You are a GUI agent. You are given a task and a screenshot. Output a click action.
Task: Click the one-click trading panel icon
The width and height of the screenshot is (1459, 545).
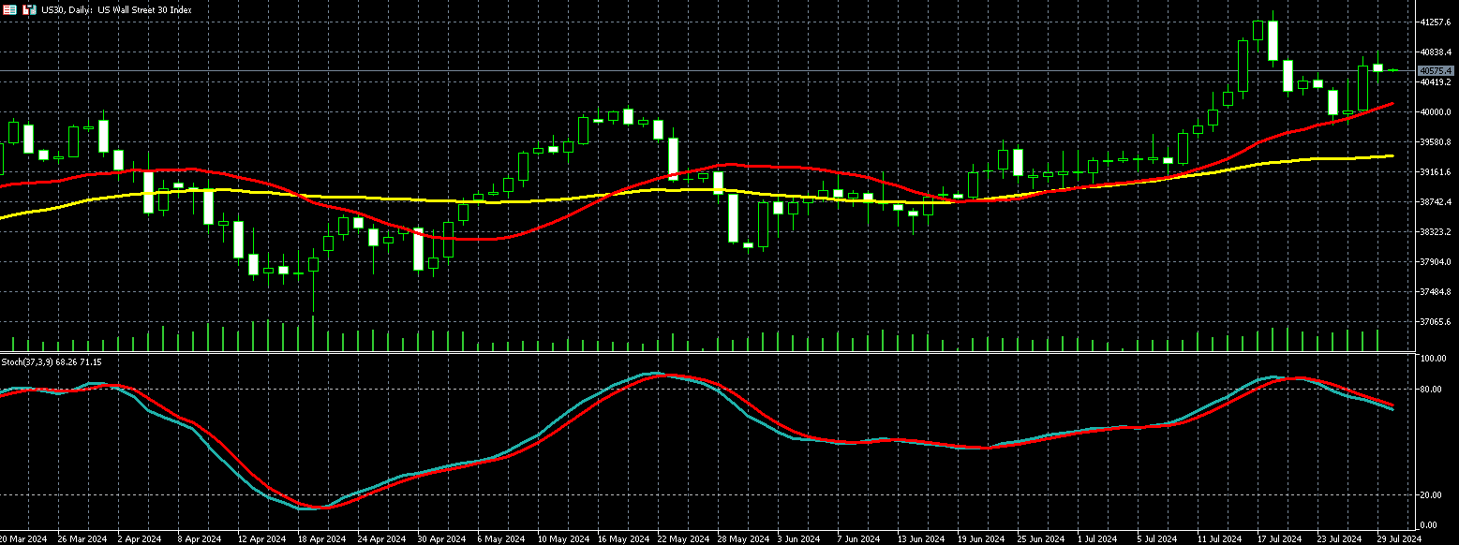click(29, 9)
